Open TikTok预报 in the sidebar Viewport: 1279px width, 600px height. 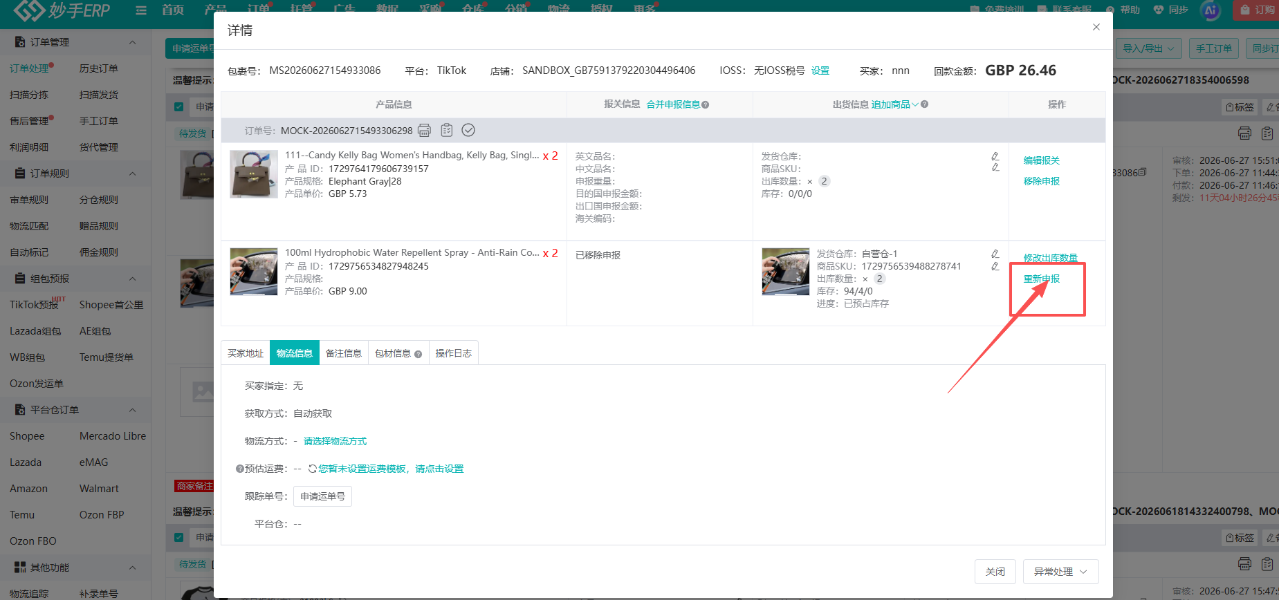[34, 305]
